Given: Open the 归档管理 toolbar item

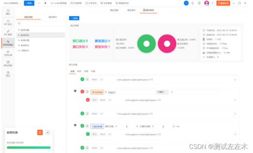Looking at the screenshot, I should click(76, 3).
